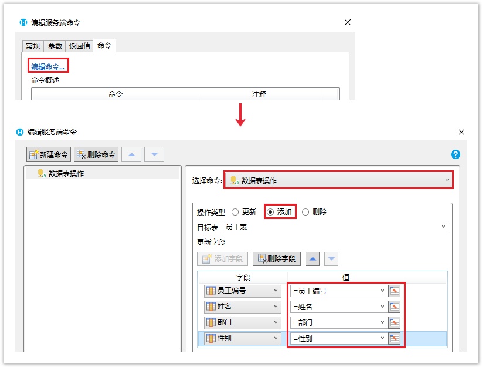Expand the 性别 field dropdown
The image size is (482, 367).
tap(276, 338)
